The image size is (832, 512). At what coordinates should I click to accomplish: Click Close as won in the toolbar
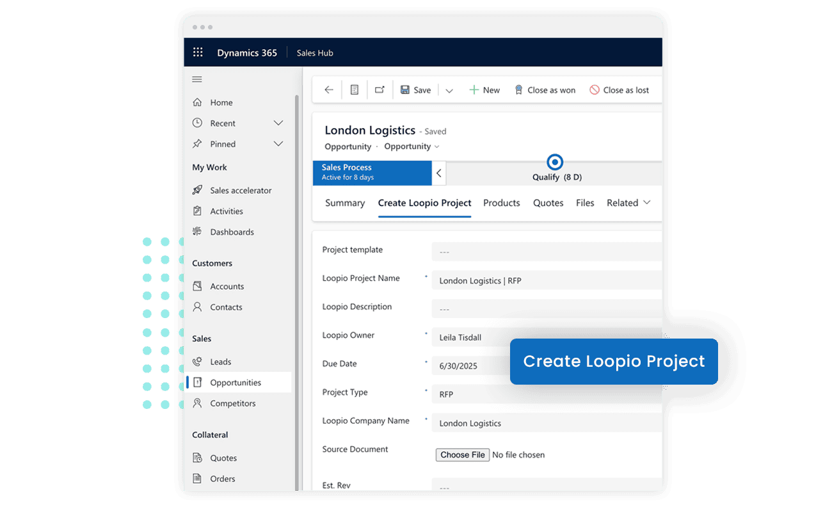545,90
